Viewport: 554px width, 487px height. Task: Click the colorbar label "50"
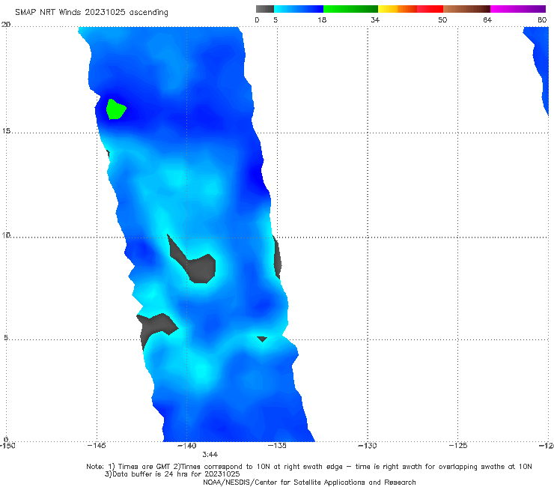tap(442, 19)
